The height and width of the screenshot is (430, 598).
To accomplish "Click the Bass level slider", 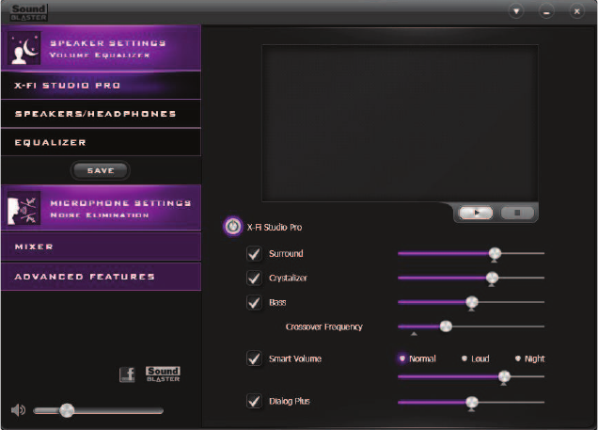I will tap(471, 302).
